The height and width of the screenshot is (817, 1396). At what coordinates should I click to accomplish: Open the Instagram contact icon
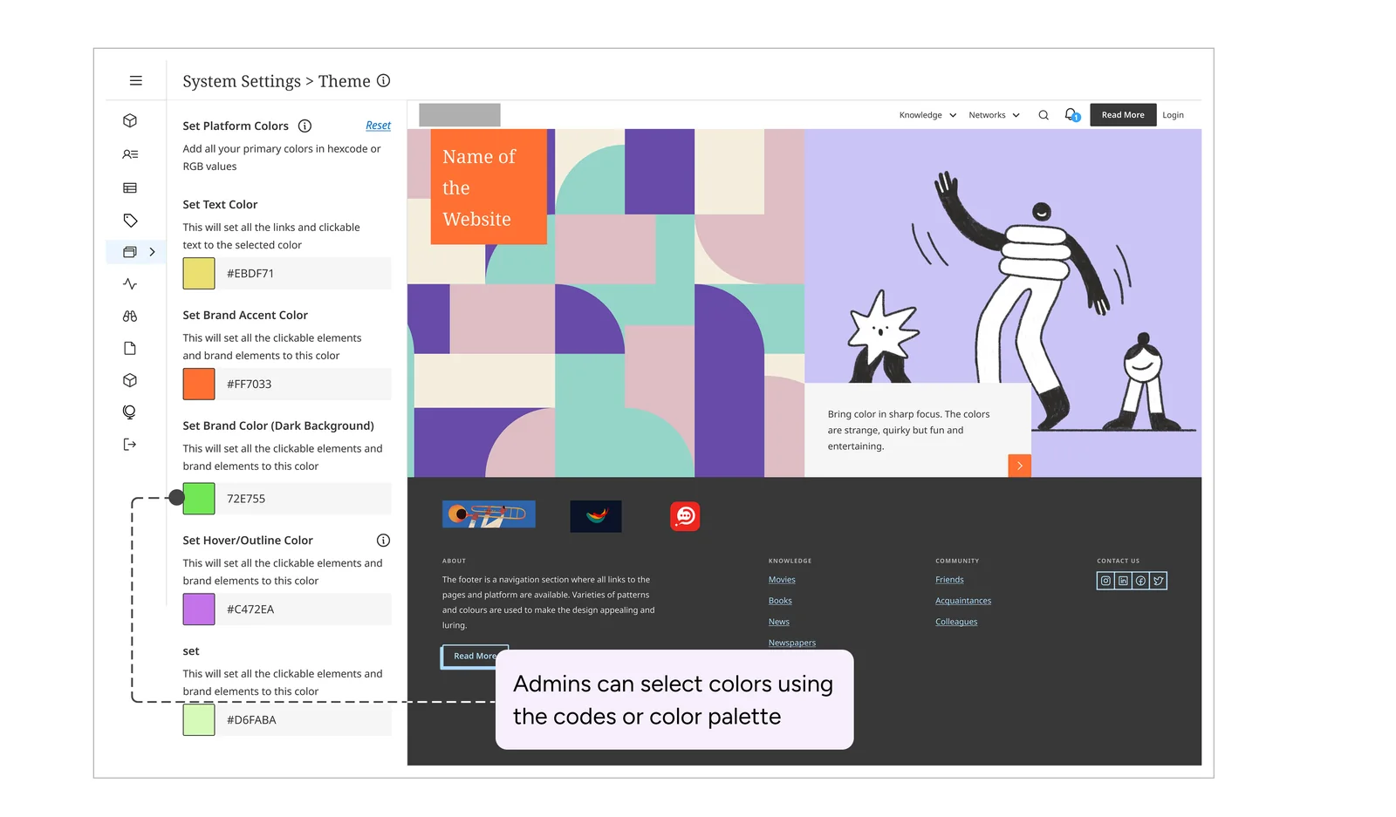click(1105, 581)
